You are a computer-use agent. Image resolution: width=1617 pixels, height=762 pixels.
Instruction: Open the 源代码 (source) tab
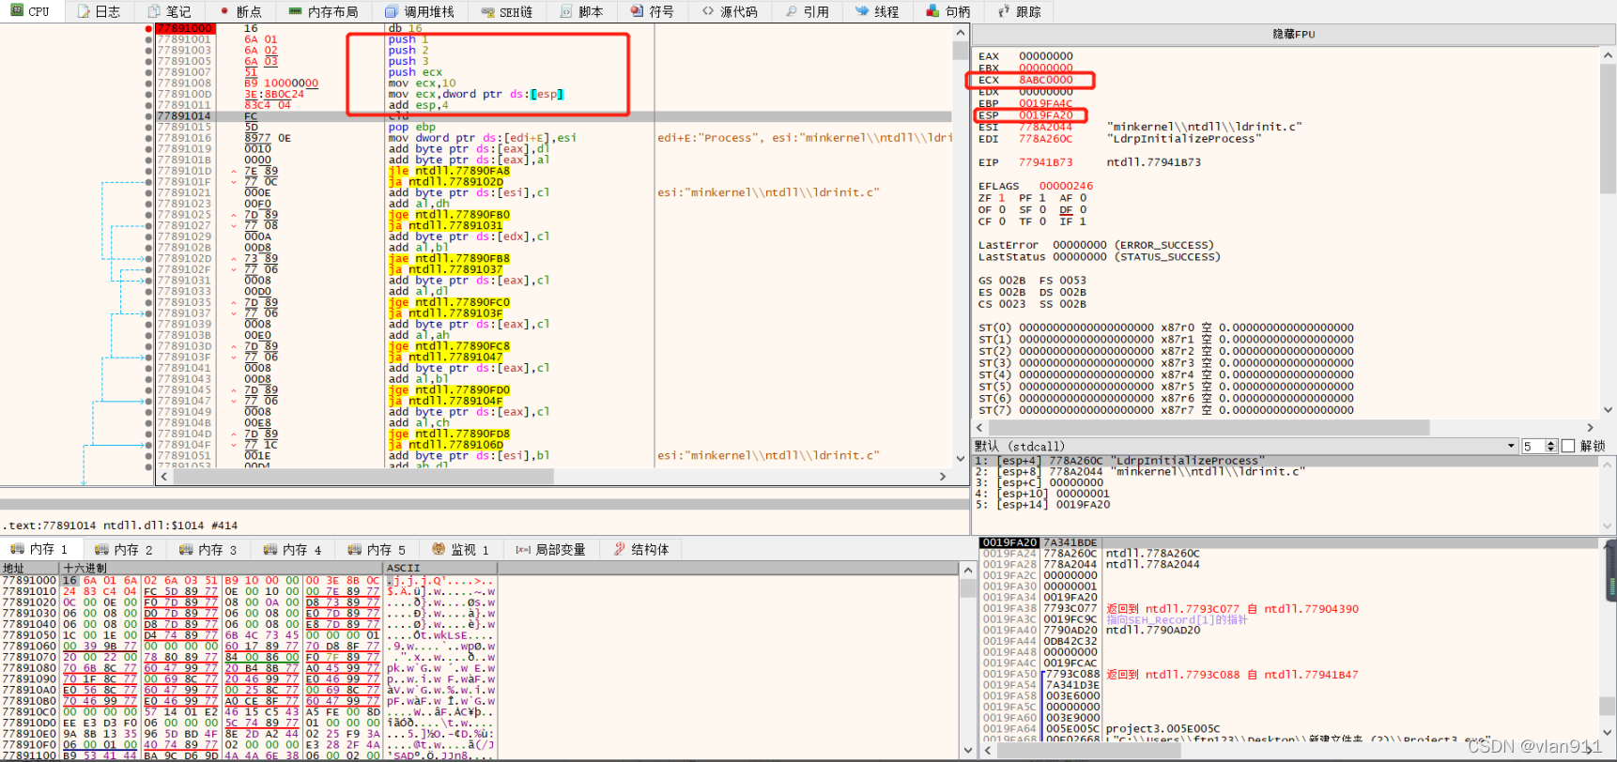tap(730, 11)
